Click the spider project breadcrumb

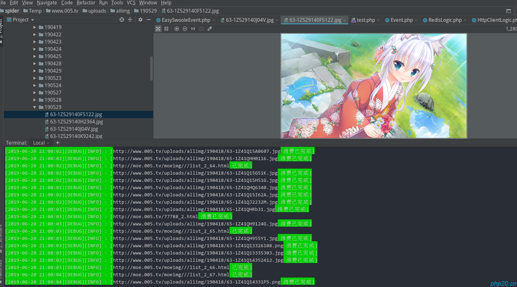(x=10, y=11)
